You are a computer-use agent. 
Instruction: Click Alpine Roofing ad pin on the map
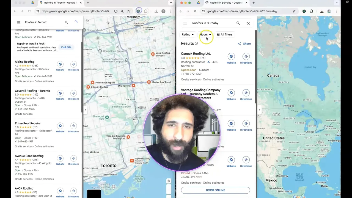pyautogui.click(x=132, y=161)
